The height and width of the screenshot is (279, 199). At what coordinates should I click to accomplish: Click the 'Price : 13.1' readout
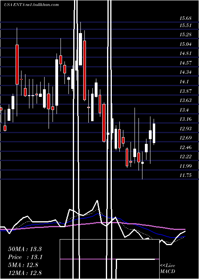[x=25, y=257]
